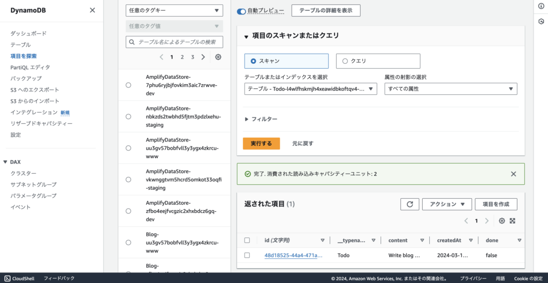Select AmplifyDataStore-7phu6ryjbjfovkim3aic7zrwve-dev table radio
548x283 pixels.
click(128, 85)
